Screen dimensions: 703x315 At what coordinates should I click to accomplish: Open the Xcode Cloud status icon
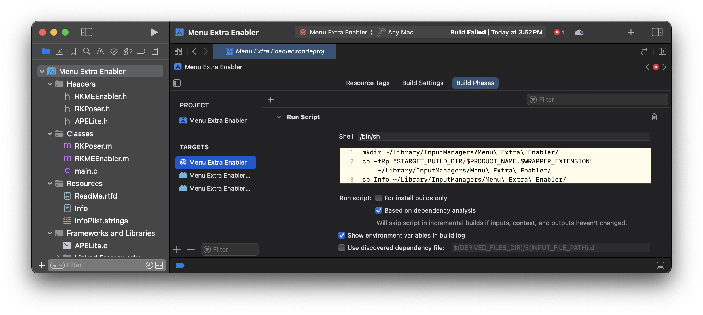pos(579,32)
